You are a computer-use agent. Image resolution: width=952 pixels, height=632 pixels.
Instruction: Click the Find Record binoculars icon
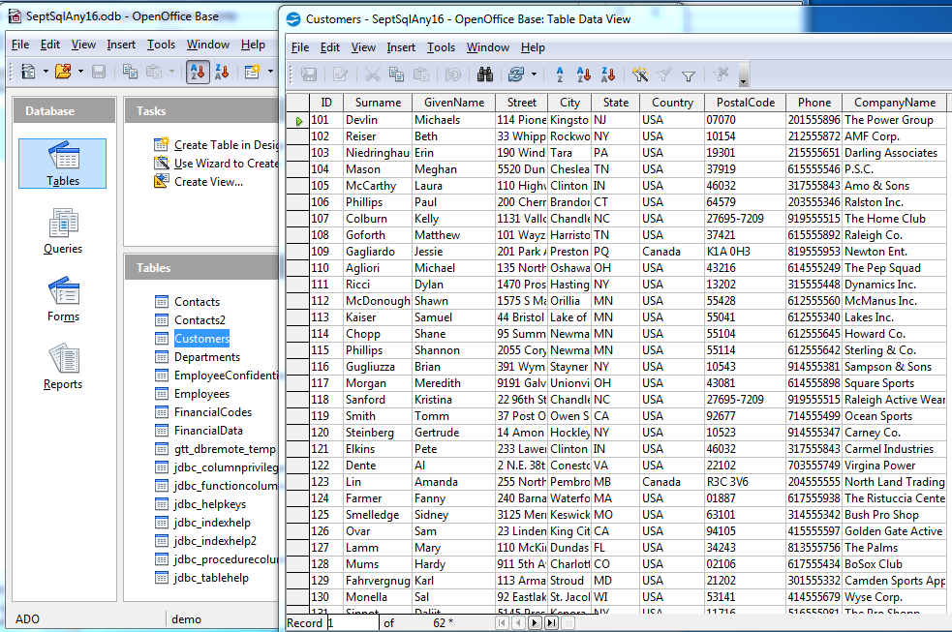pyautogui.click(x=484, y=75)
